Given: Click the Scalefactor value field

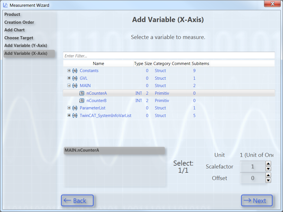Looking at the screenshot, I should (x=253, y=166).
